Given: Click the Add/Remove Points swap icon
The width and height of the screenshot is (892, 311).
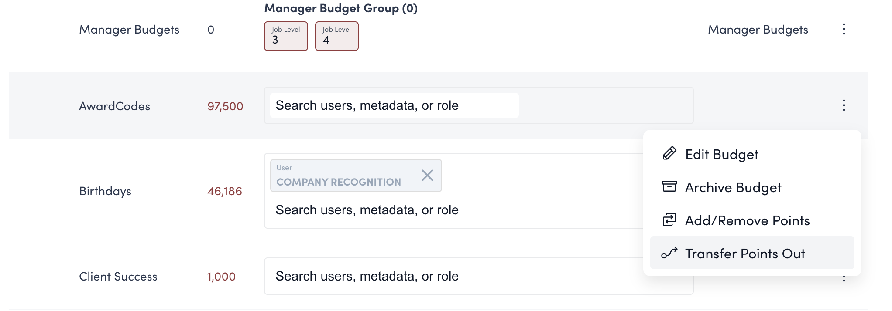Looking at the screenshot, I should click(x=669, y=220).
